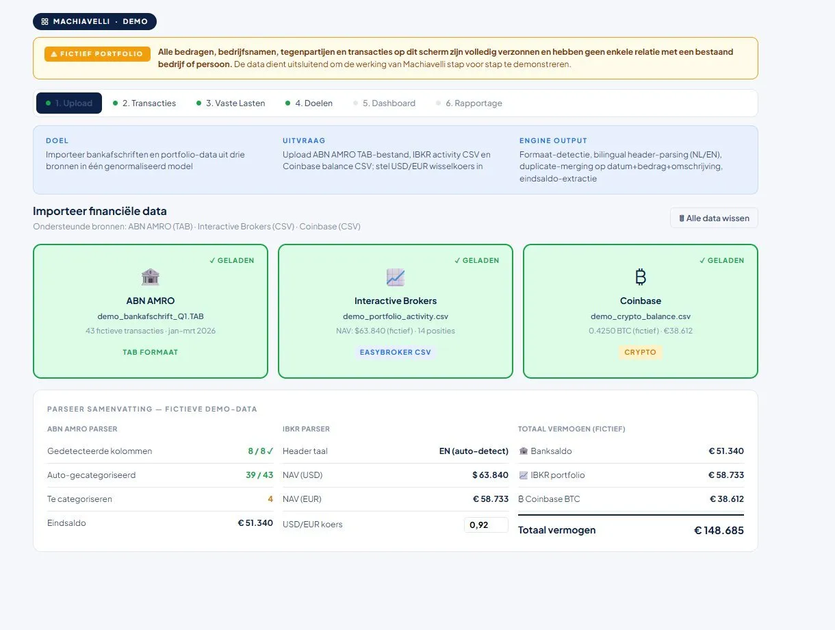Click the 43 fictieve transacties subtitle
The width and height of the screenshot is (835, 630).
[151, 331]
